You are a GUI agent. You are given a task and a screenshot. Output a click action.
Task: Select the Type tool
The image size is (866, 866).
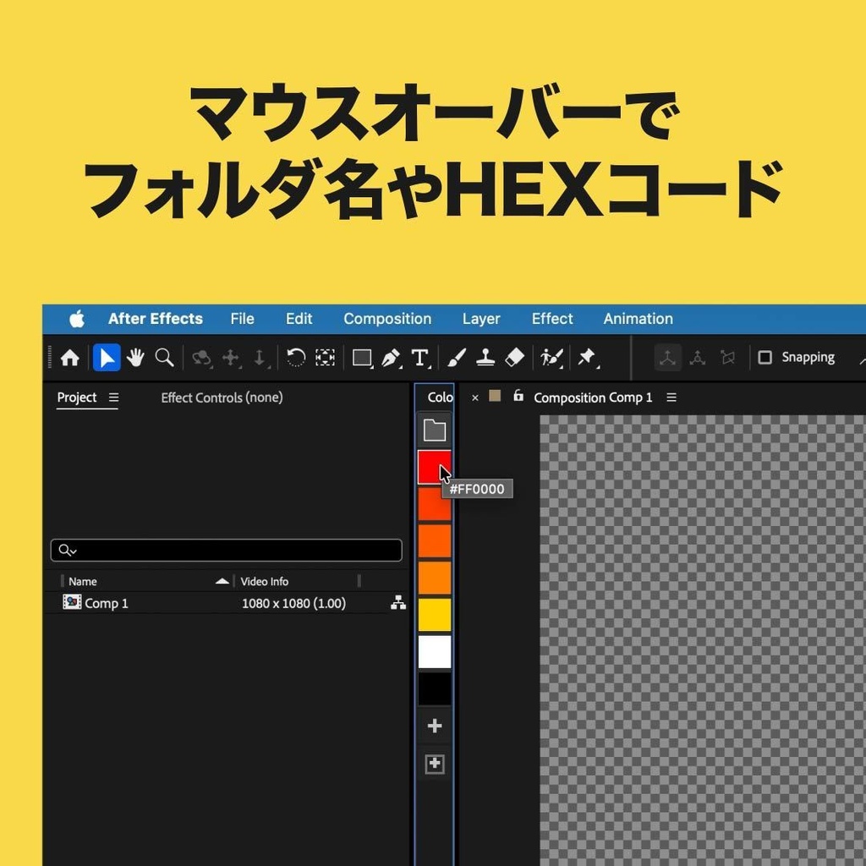point(419,357)
